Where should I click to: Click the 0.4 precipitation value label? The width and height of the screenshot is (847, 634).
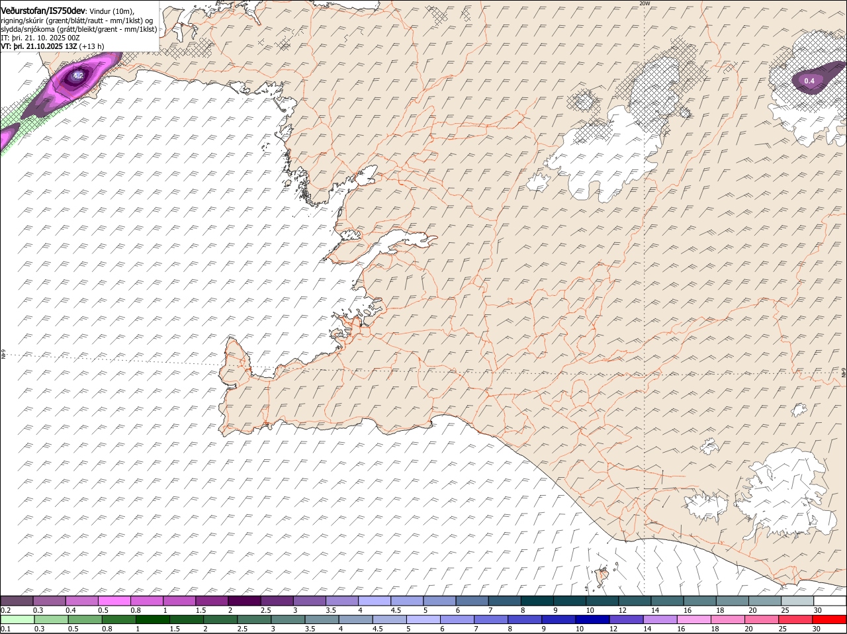tap(809, 81)
